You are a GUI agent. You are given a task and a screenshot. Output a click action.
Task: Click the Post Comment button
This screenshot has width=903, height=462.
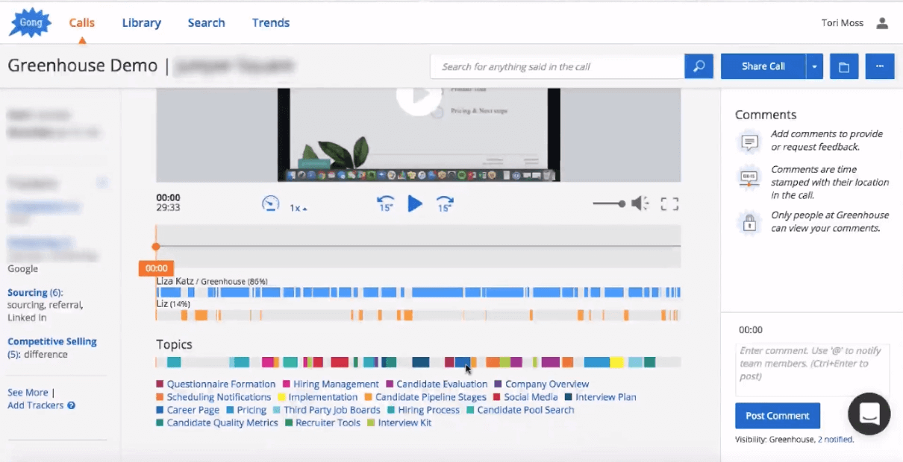pyautogui.click(x=777, y=416)
